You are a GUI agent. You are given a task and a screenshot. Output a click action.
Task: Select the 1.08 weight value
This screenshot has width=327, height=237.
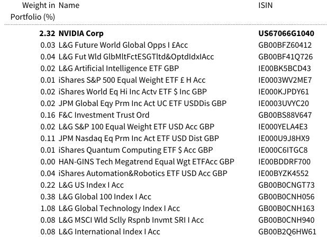pyautogui.click(x=48, y=208)
